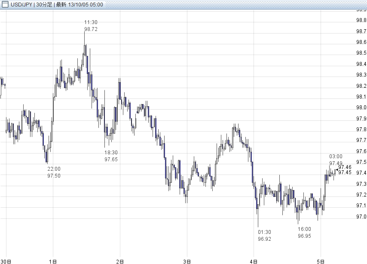The image size is (367, 264).
Task: Click the 98.0 price axis label
Action: click(x=361, y=107)
